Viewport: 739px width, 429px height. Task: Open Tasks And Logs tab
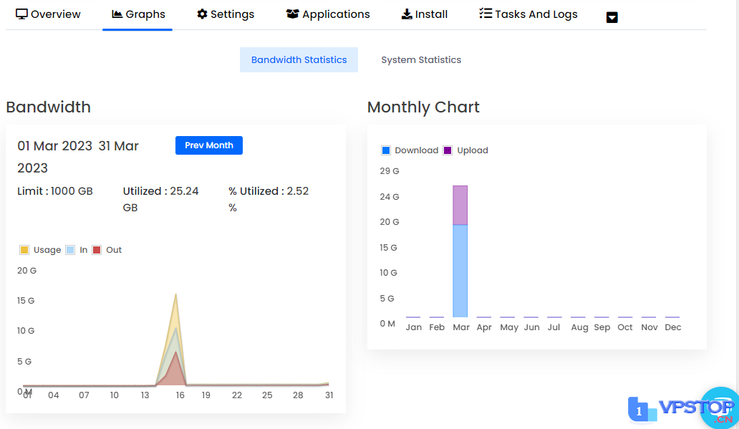(x=528, y=14)
